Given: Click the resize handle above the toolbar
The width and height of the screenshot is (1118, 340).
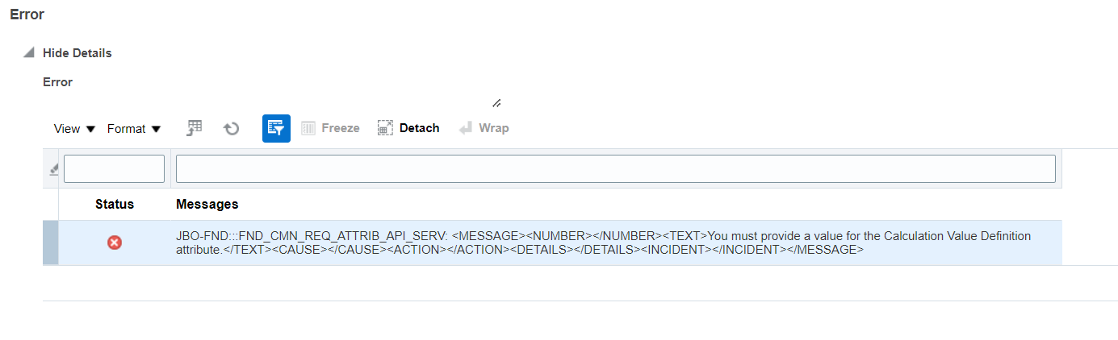Looking at the screenshot, I should coord(496,103).
